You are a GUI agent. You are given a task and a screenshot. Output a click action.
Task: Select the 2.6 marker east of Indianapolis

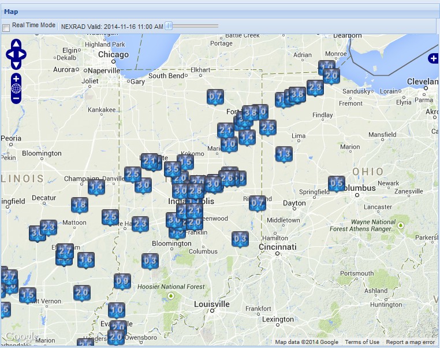tap(227, 178)
